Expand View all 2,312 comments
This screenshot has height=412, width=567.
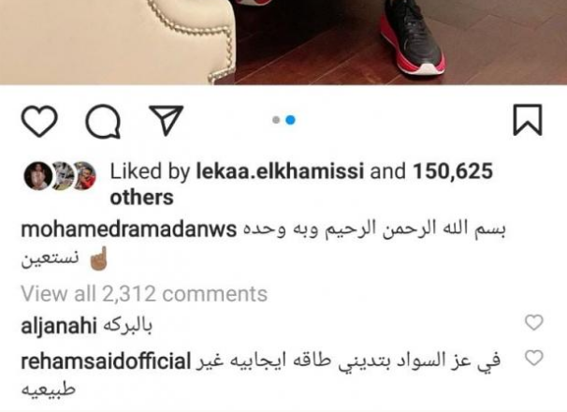144,294
